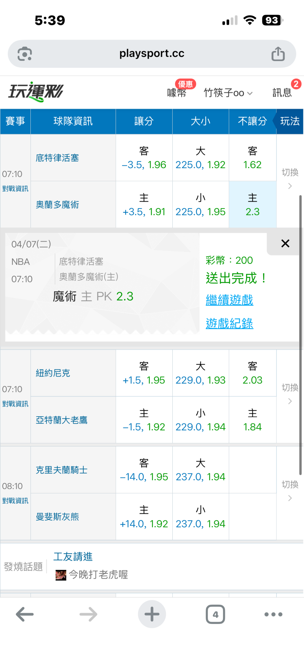Pick 主 -1.5, 1.92 spread for Hawks
304x658 pixels.
point(144,420)
